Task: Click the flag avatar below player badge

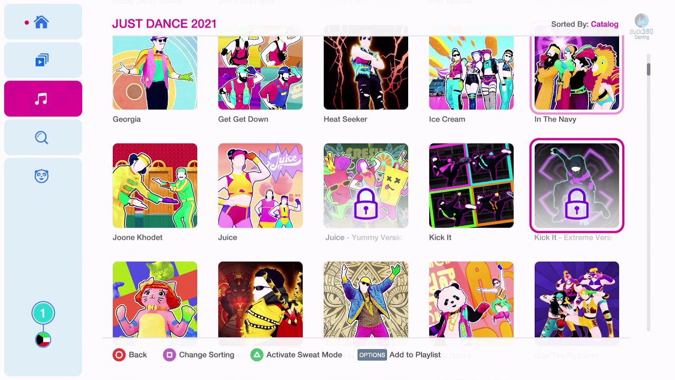Action: 43,340
